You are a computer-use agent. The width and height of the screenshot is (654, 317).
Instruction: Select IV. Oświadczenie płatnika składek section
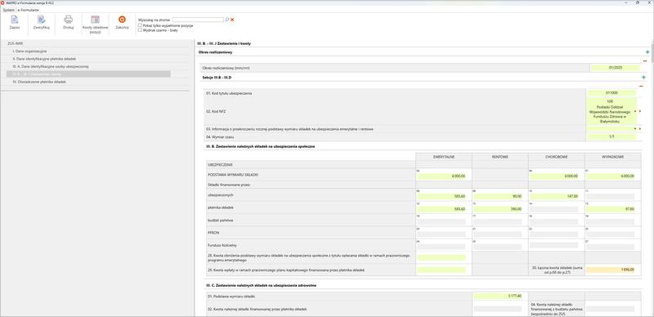(39, 82)
